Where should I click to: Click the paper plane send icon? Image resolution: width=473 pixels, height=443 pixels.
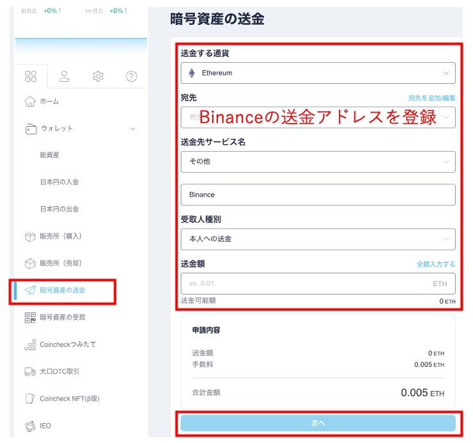pos(30,291)
